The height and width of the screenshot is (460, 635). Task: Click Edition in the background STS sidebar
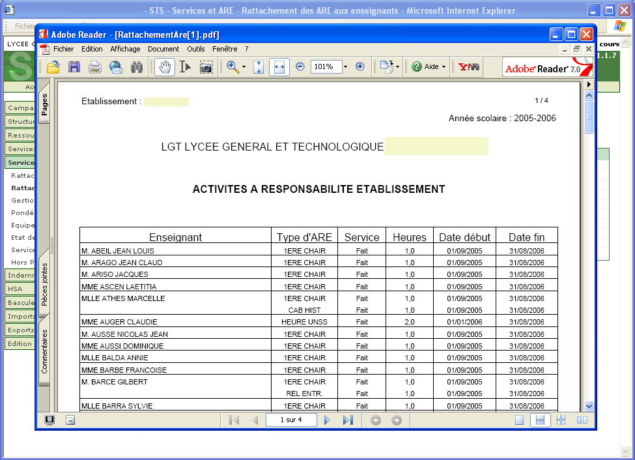click(20, 343)
